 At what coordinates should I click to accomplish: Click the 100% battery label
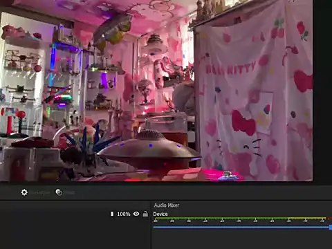point(124,214)
